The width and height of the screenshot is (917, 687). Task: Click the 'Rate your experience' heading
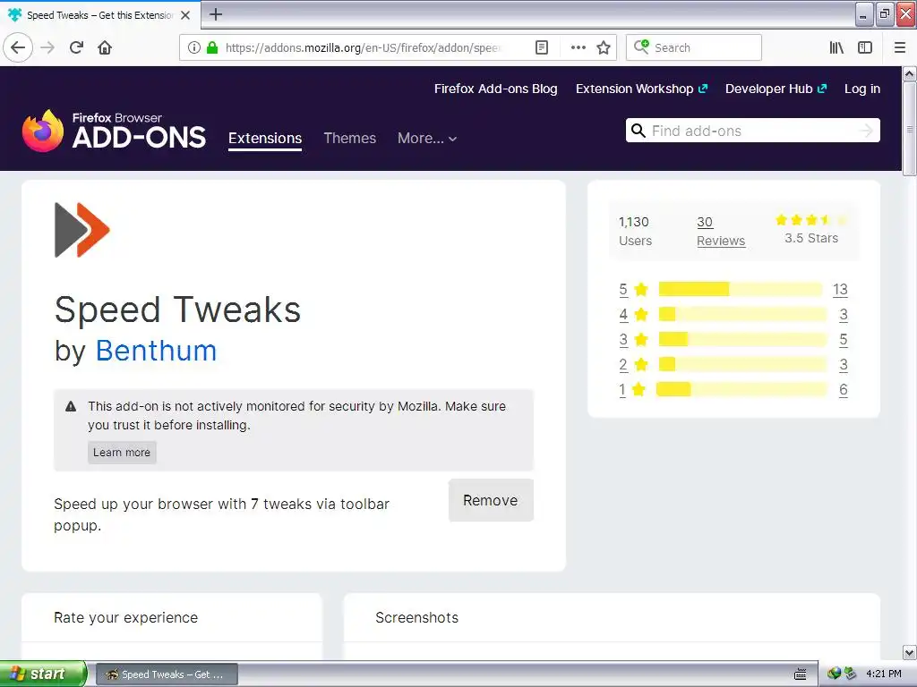(x=125, y=617)
